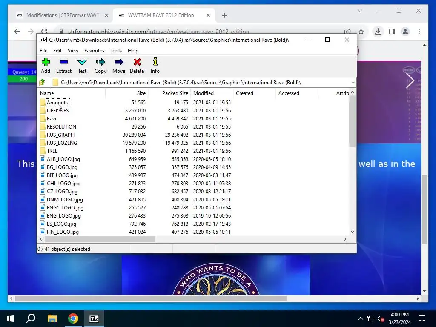
Task: Select CHI_LOGO.jpg file
Action: 63,183
